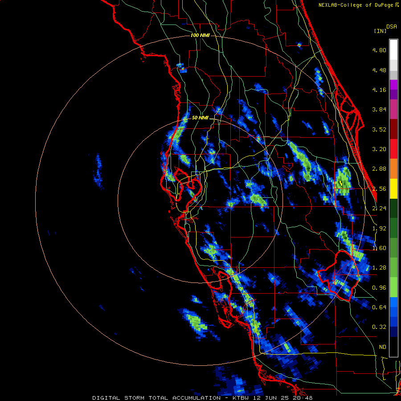Pick the navy blue legend swatch
The image size is (401, 401).
[393, 332]
